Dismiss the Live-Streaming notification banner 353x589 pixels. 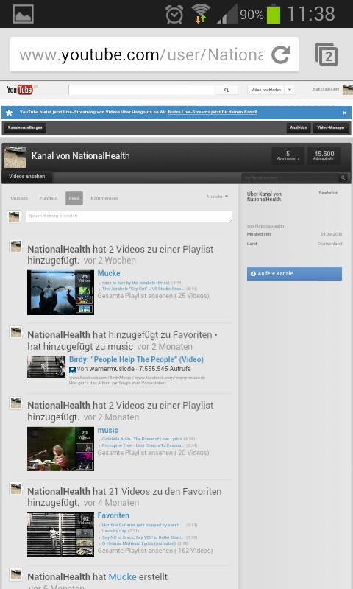click(x=344, y=113)
